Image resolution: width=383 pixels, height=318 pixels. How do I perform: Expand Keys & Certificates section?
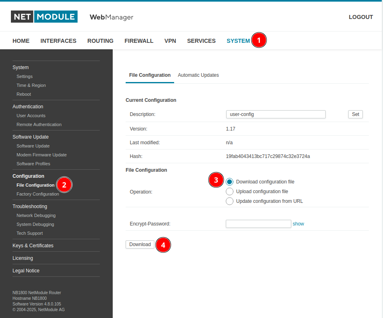(33, 246)
